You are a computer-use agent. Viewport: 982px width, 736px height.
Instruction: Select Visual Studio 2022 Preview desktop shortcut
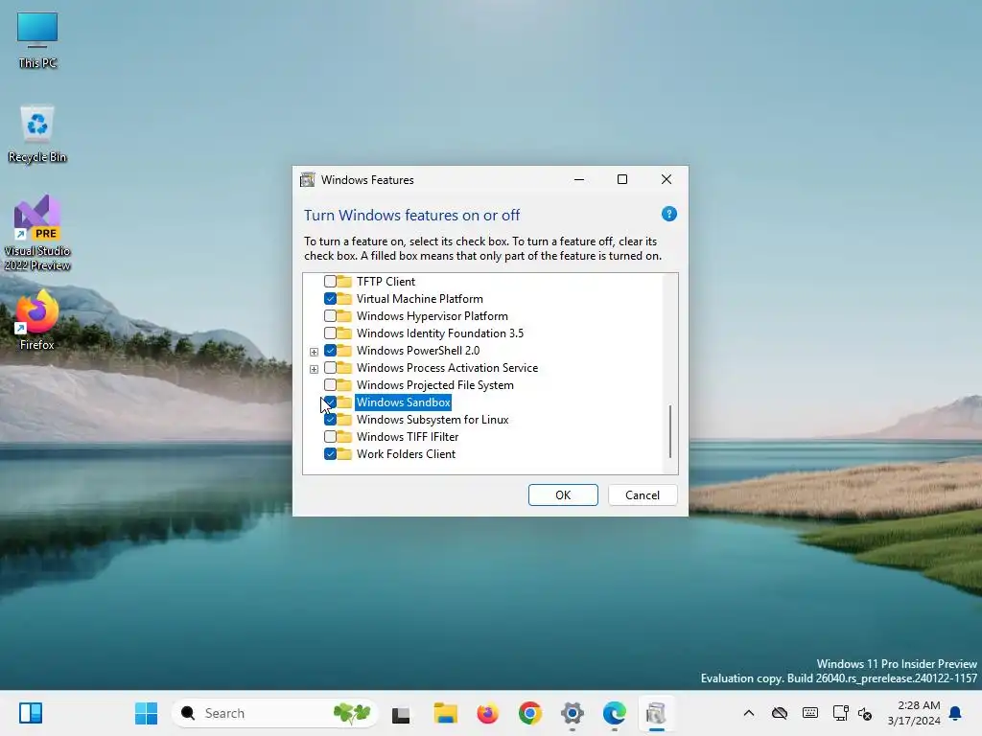pos(37,233)
